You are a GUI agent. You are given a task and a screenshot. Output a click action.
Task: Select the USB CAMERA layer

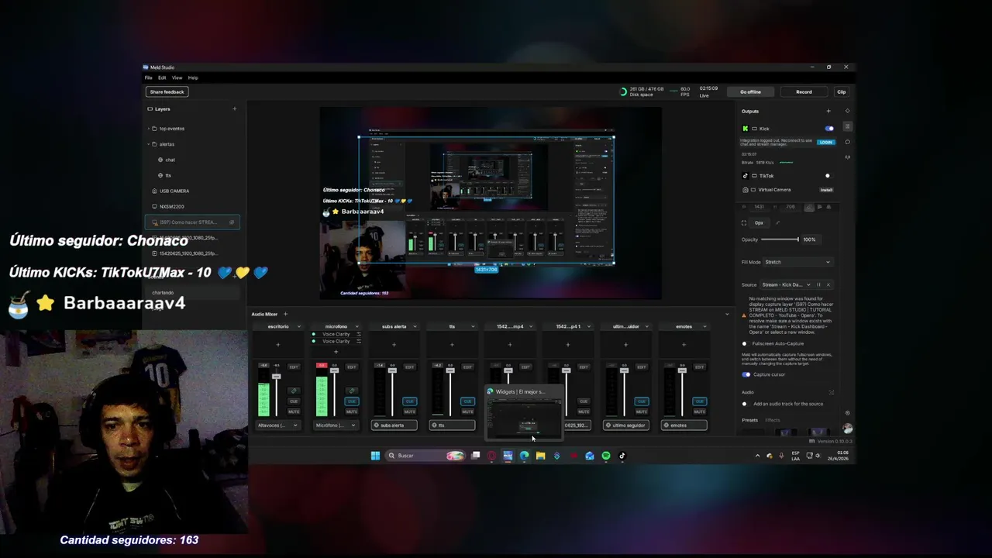[192, 191]
